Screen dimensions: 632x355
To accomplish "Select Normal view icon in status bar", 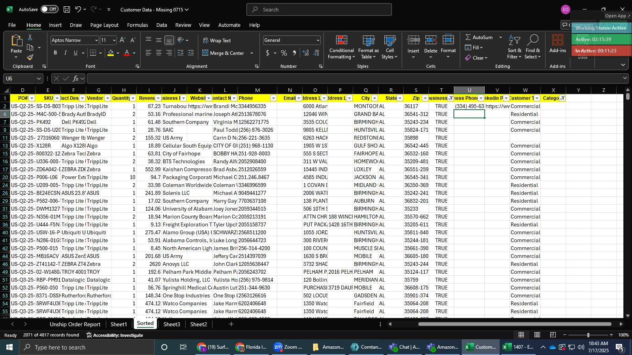I will coord(521,335).
